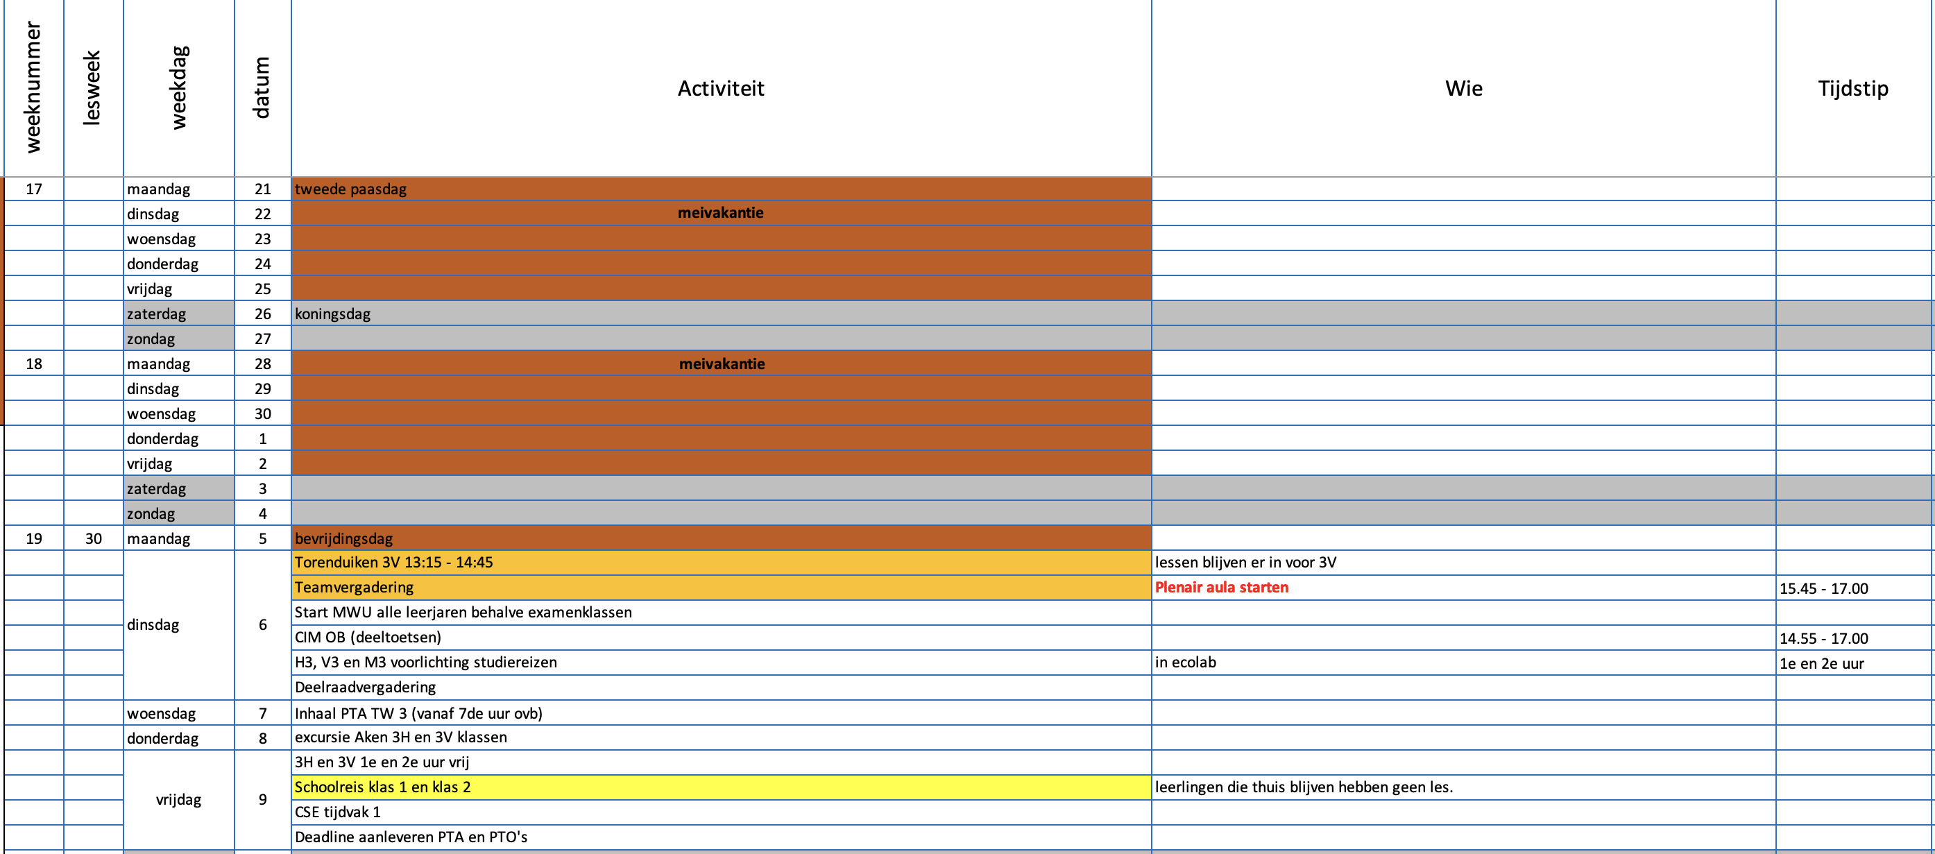Select the 'zaterdag' cell for date 3
The image size is (1935, 854).
[179, 488]
